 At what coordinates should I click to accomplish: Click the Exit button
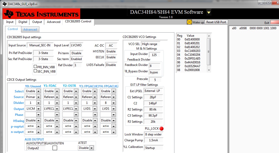pos(274,22)
